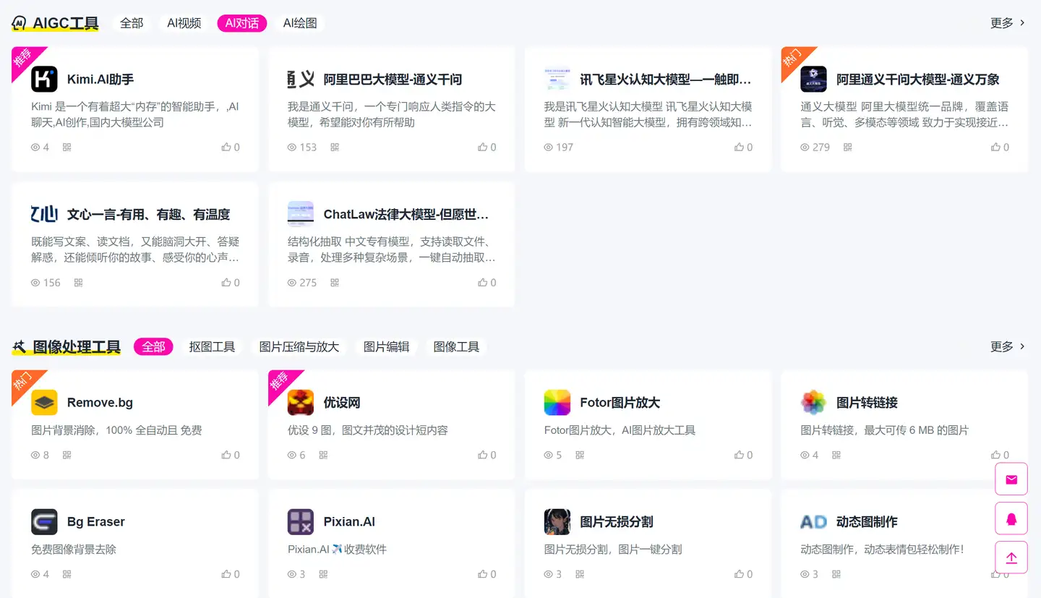1041x598 pixels.
Task: Switch to the 图片编辑 tab
Action: click(387, 346)
